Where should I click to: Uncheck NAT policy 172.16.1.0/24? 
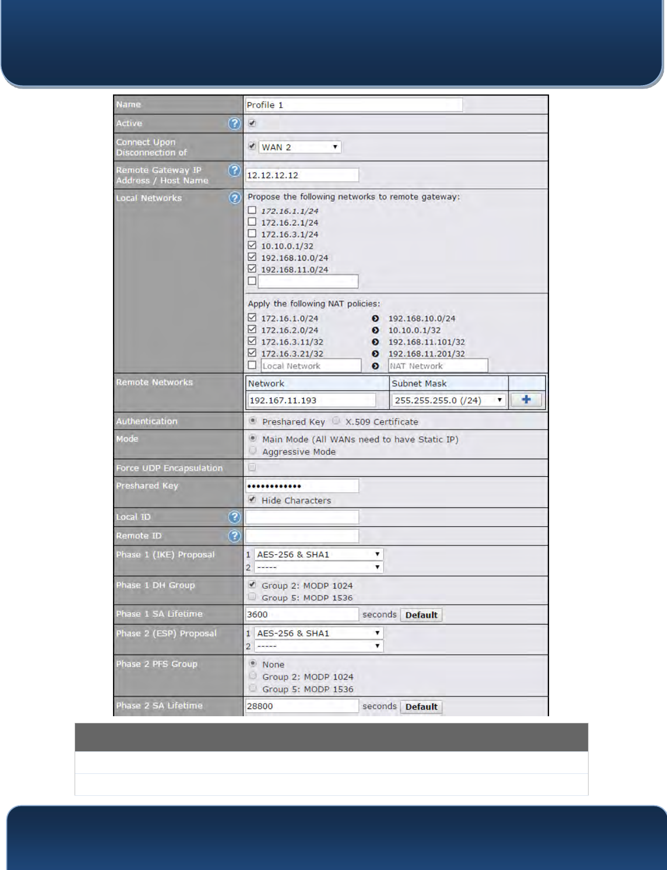coord(252,317)
